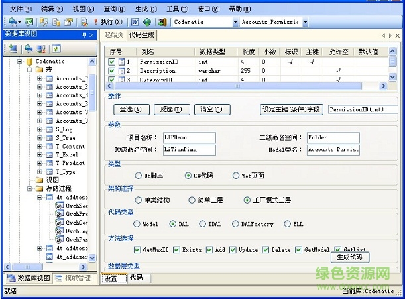Open the 查询(Q) menu

(115, 9)
